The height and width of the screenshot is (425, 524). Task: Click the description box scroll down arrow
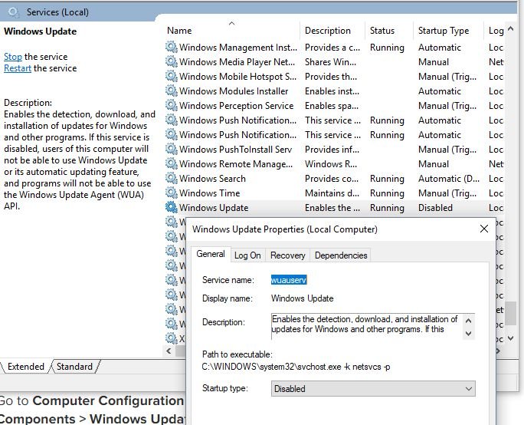pos(469,333)
